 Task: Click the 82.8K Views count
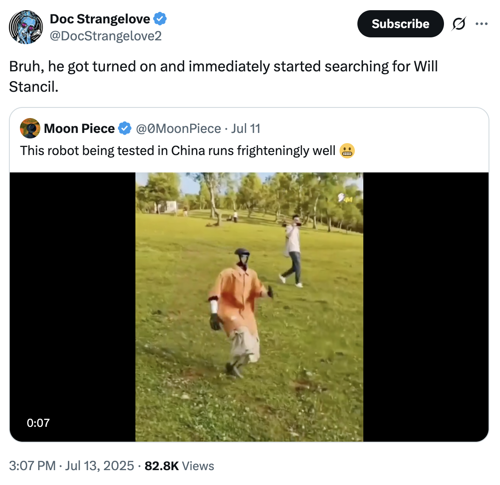coord(179,466)
